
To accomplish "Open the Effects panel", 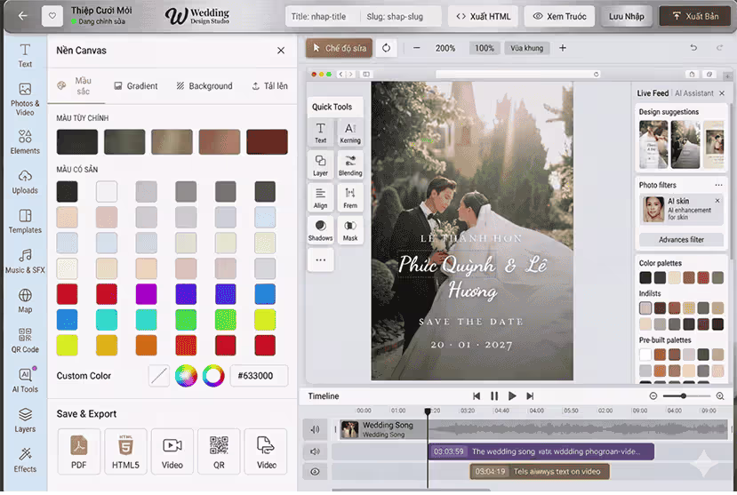I will 25,460.
